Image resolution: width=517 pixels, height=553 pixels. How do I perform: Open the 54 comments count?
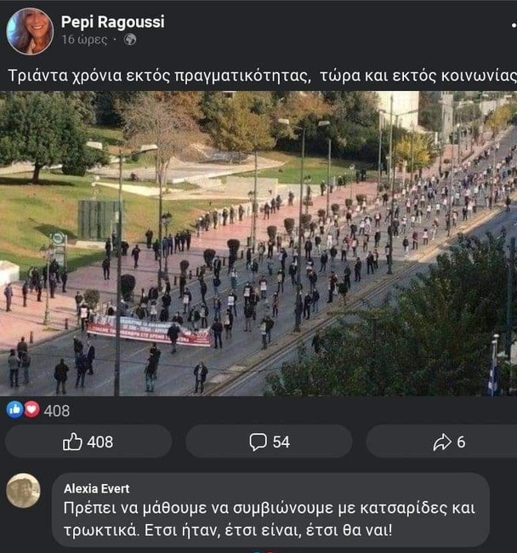[x=281, y=442]
